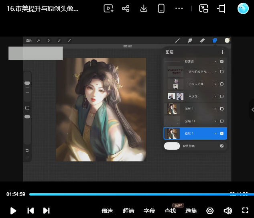Open 字幕 subtitles menu
This screenshot has width=254, height=218.
pyautogui.click(x=149, y=211)
